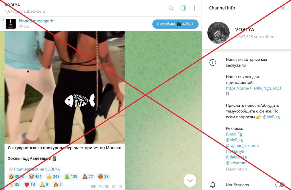Toggle the side panel layout icon
The image size is (291, 190).
pyautogui.click(x=183, y=8)
